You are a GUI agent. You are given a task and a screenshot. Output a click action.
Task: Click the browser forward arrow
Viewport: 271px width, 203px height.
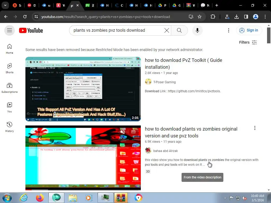(x=15, y=17)
